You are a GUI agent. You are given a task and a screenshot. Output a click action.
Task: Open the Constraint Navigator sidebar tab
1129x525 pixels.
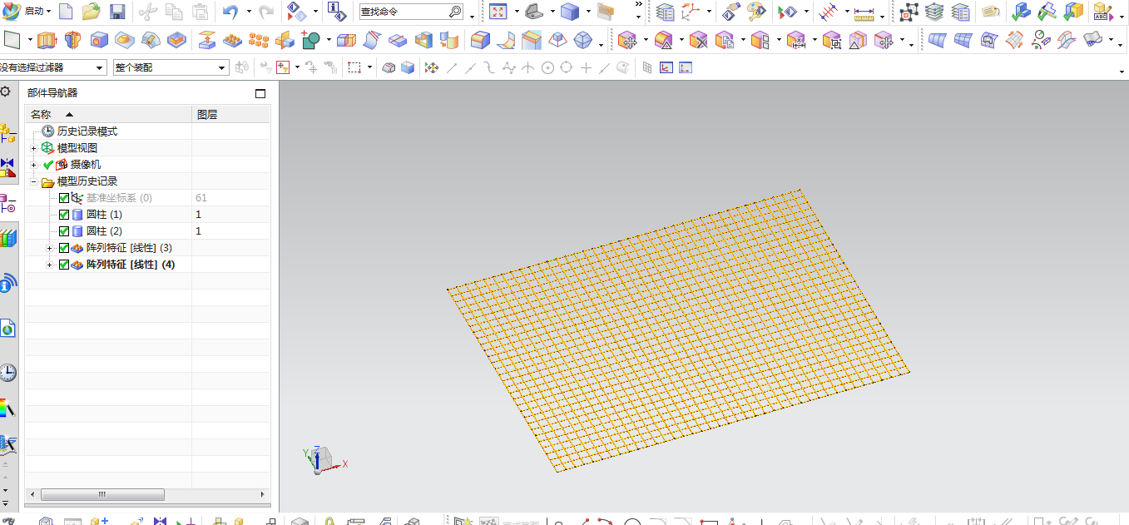pyautogui.click(x=7, y=167)
